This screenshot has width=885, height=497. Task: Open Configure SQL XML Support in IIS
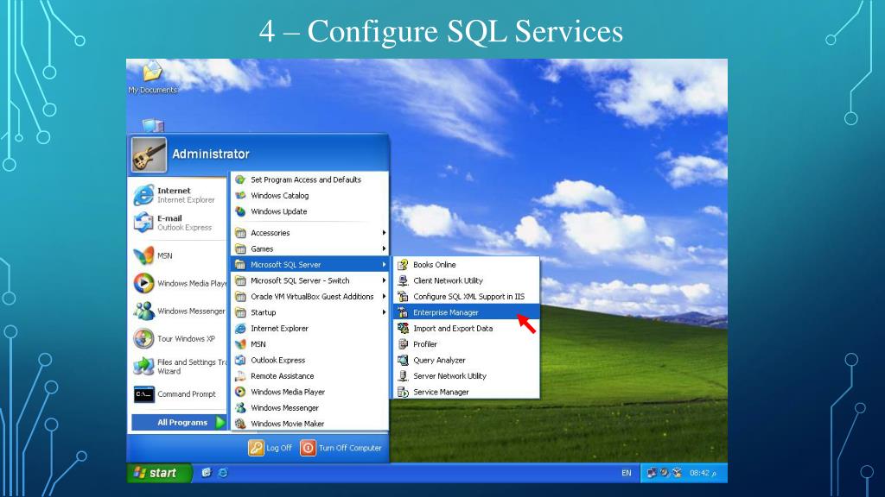[x=466, y=297]
